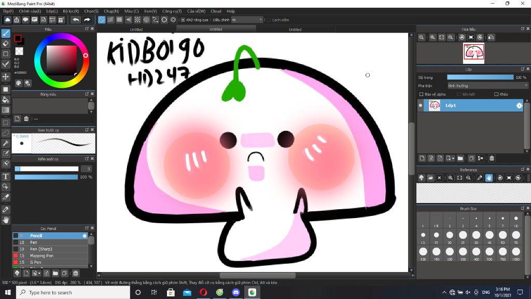
Task: Enable Bảo vệ alpha checkbox
Action: pyautogui.click(x=421, y=94)
